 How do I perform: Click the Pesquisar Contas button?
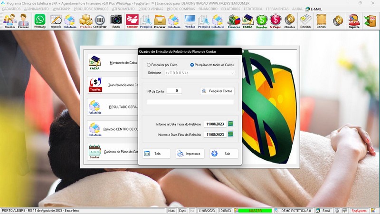tap(217, 91)
